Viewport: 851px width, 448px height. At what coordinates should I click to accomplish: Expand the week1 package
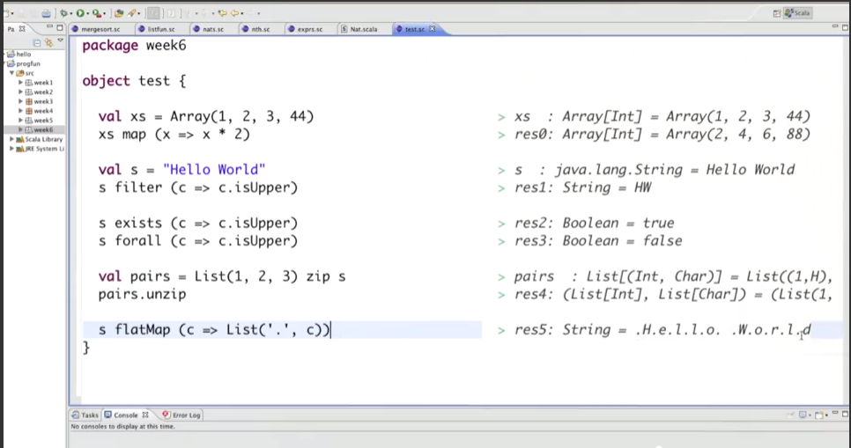point(20,83)
